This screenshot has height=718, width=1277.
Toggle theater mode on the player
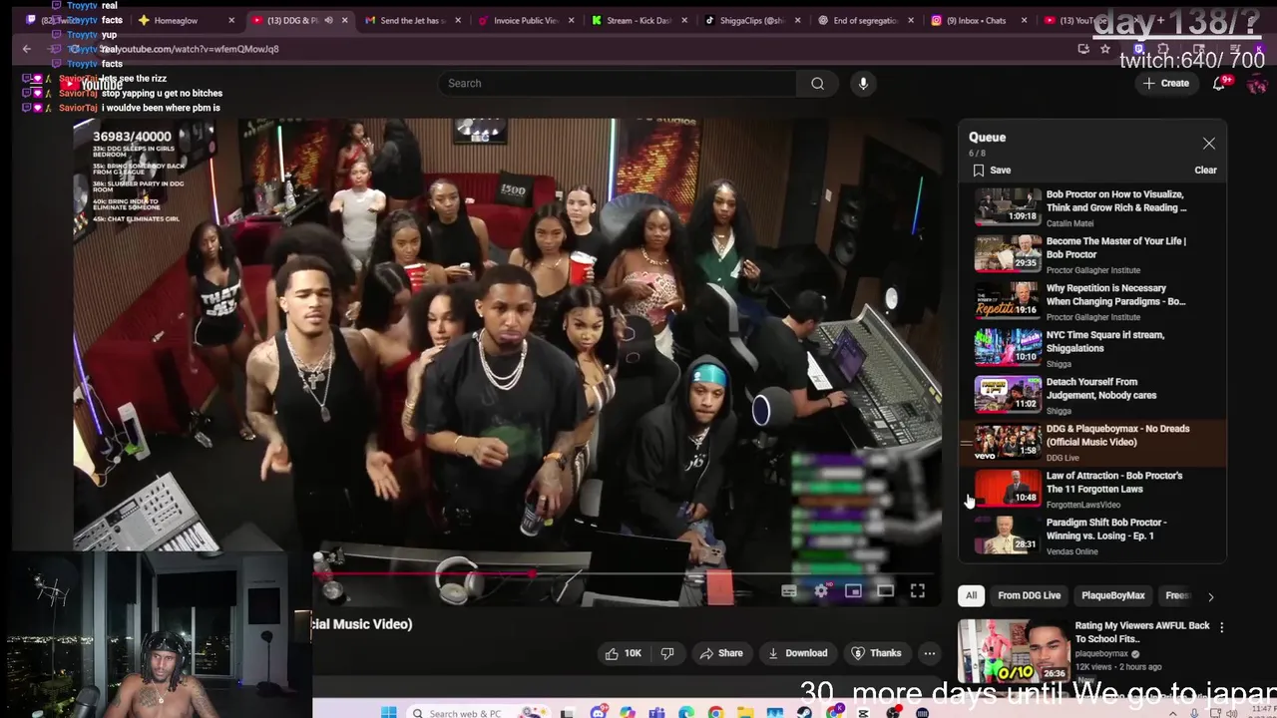point(885,591)
